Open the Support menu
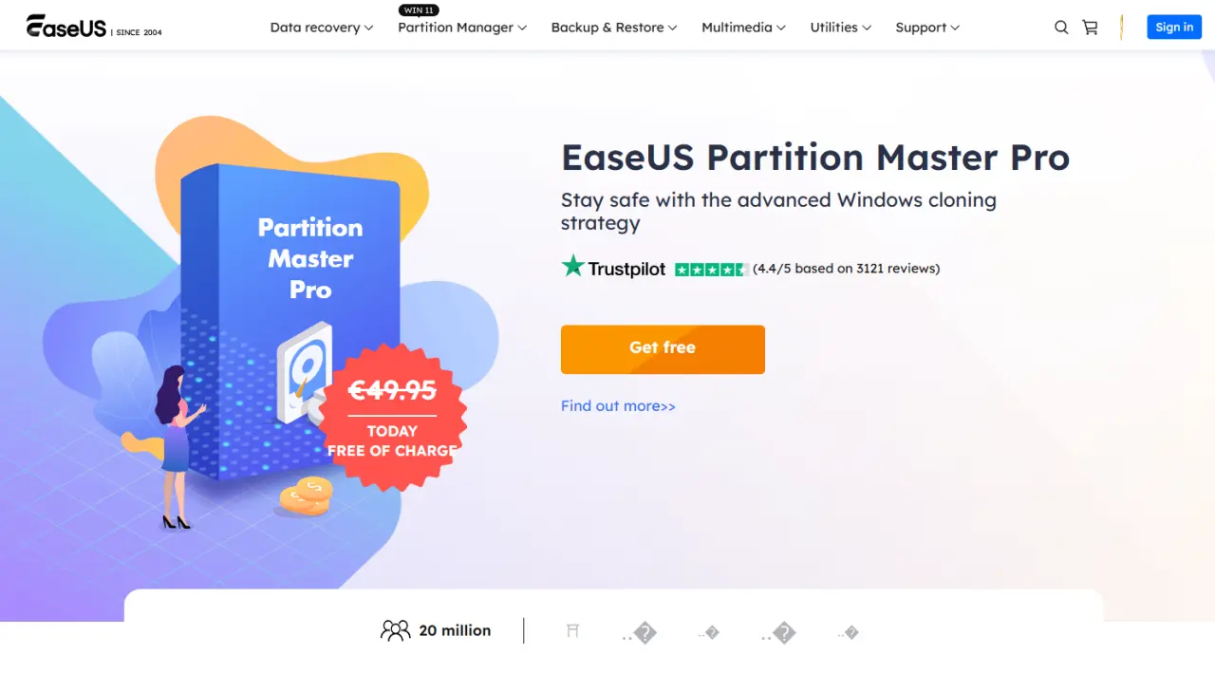Screen dimensions: 1215x692 [x=927, y=28]
